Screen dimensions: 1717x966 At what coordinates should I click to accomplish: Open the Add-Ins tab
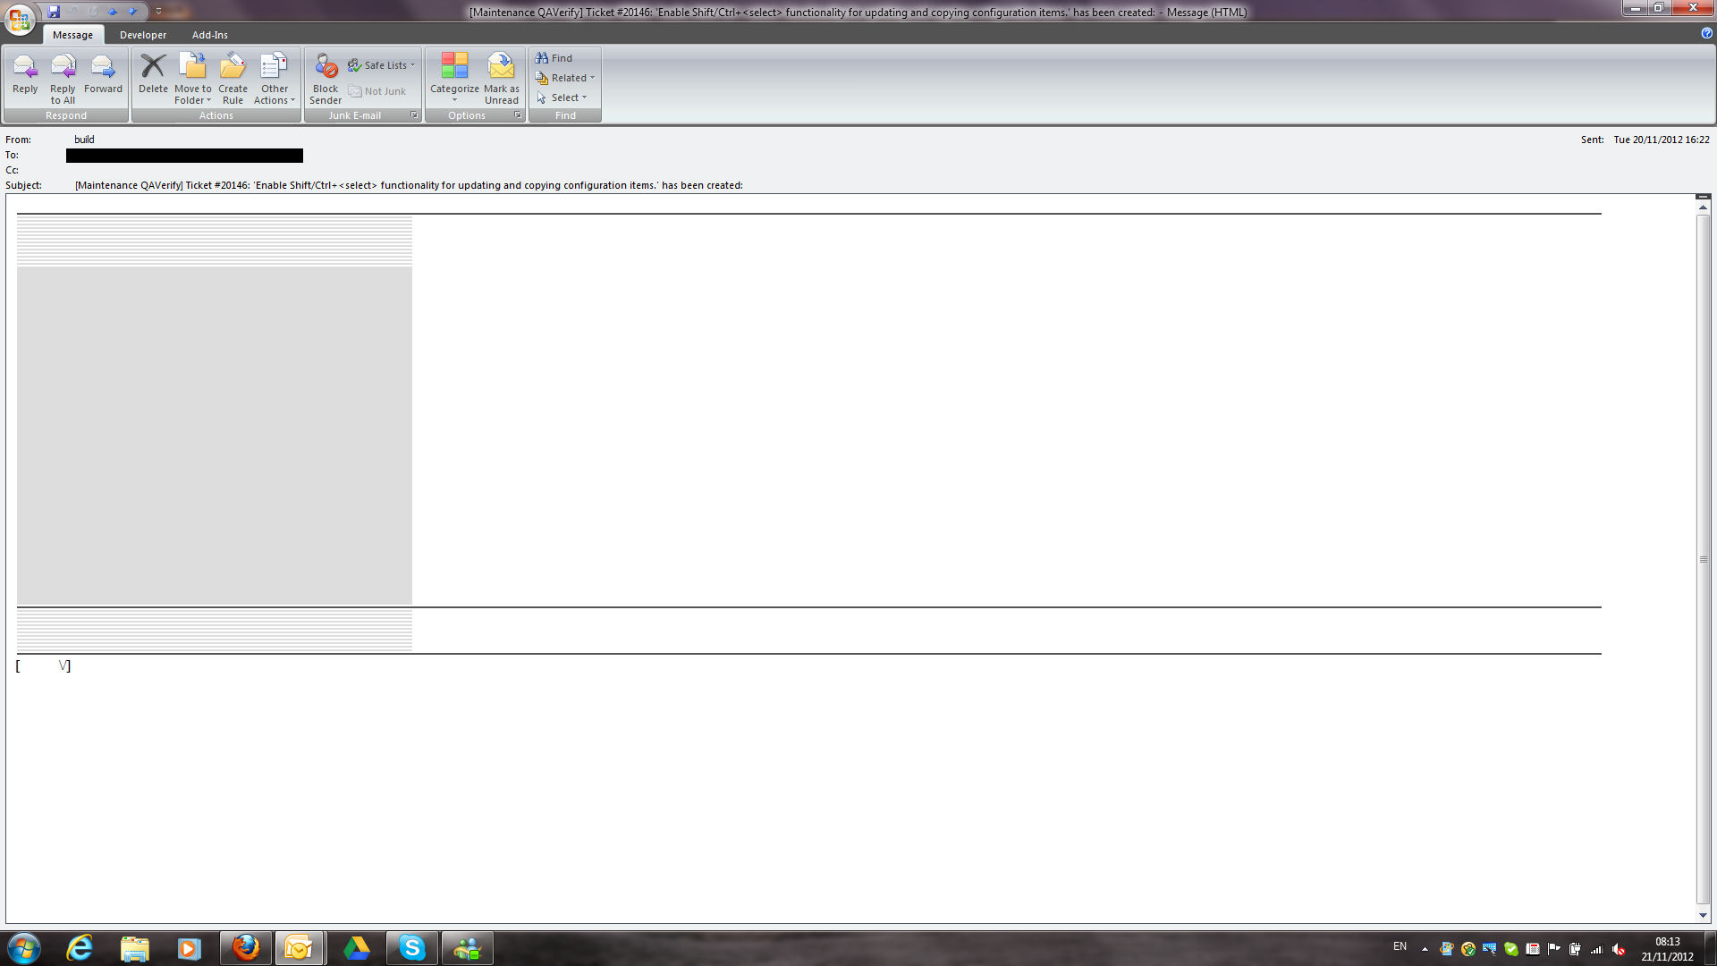[210, 35]
